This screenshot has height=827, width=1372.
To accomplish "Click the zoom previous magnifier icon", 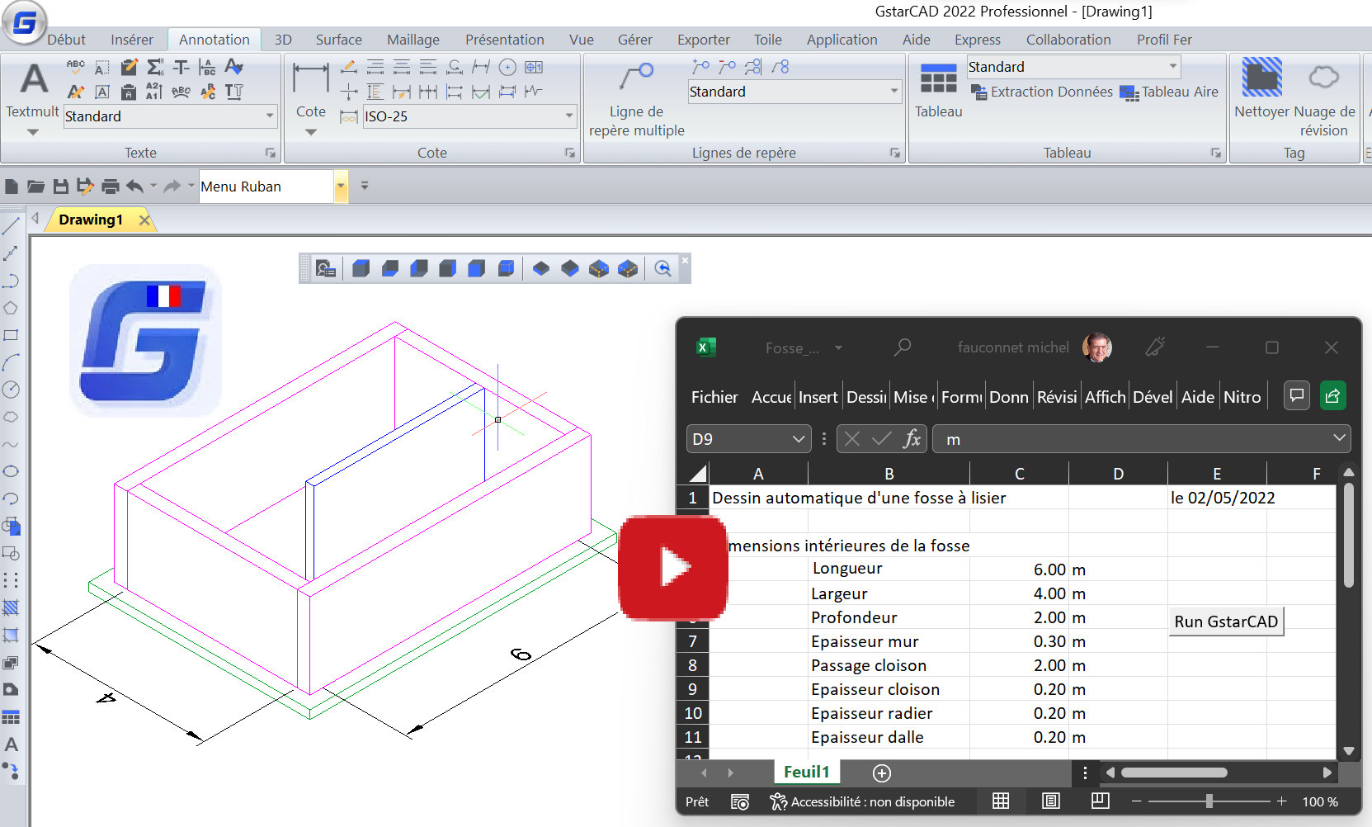I will (662, 268).
